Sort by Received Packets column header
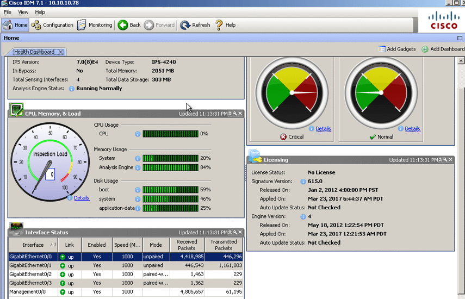The height and width of the screenshot is (299, 465). click(187, 245)
